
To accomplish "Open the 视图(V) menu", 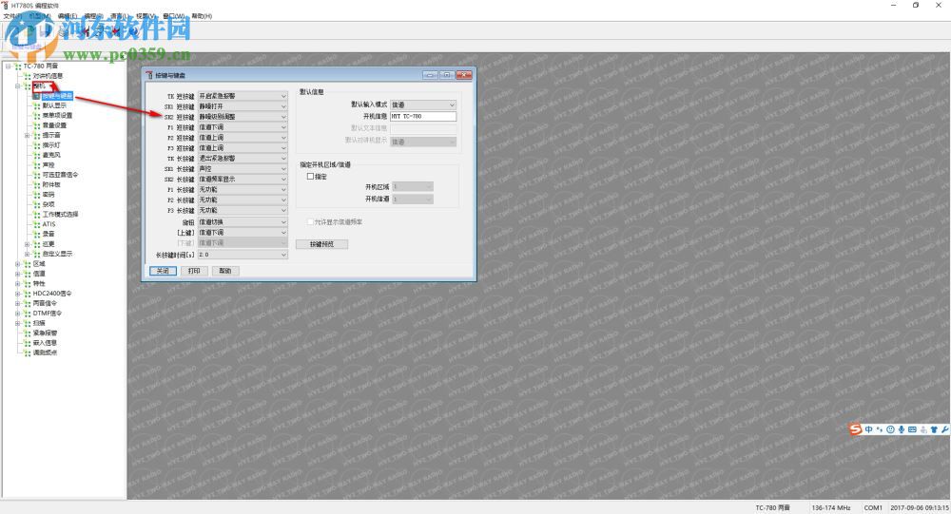I will tap(146, 16).
